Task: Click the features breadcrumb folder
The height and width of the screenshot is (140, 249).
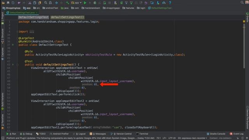Action: [x=128, y=8]
